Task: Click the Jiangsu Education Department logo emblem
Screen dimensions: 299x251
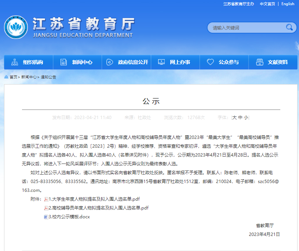Action: (x=16, y=27)
